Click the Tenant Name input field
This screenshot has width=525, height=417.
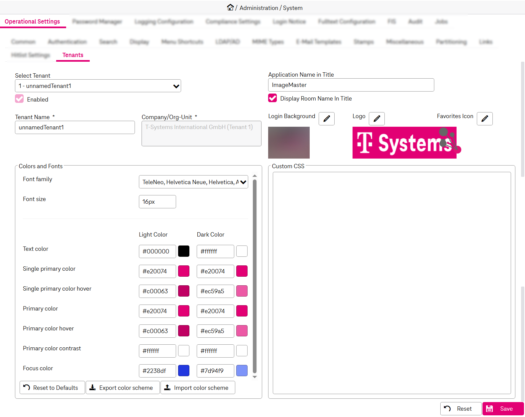point(75,127)
